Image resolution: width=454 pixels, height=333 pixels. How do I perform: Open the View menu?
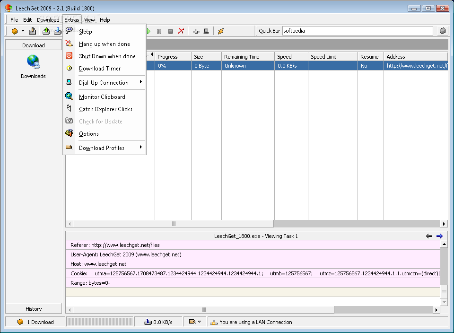[x=89, y=20]
